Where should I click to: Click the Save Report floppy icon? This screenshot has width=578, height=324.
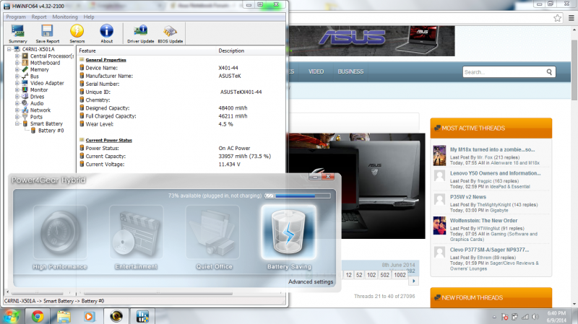47,33
